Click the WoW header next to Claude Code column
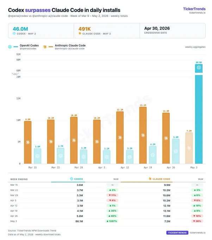Viewport: 212px width, 240px height. (x=200, y=179)
